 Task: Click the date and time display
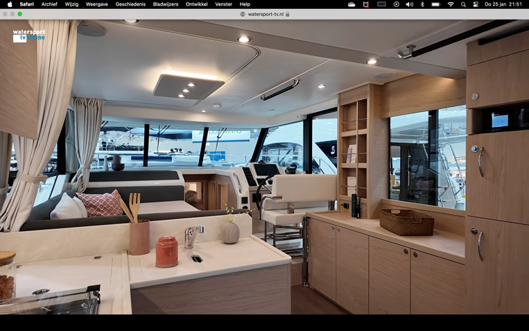(x=503, y=4)
